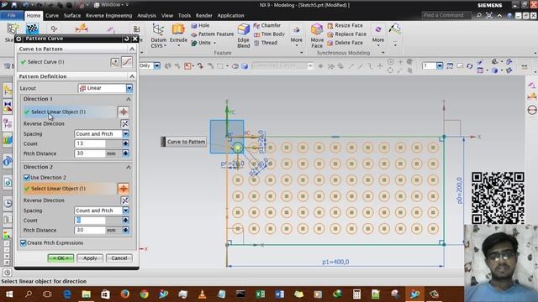Open the Reverse Engineering tab
This screenshot has height=302, width=538.
(x=108, y=15)
